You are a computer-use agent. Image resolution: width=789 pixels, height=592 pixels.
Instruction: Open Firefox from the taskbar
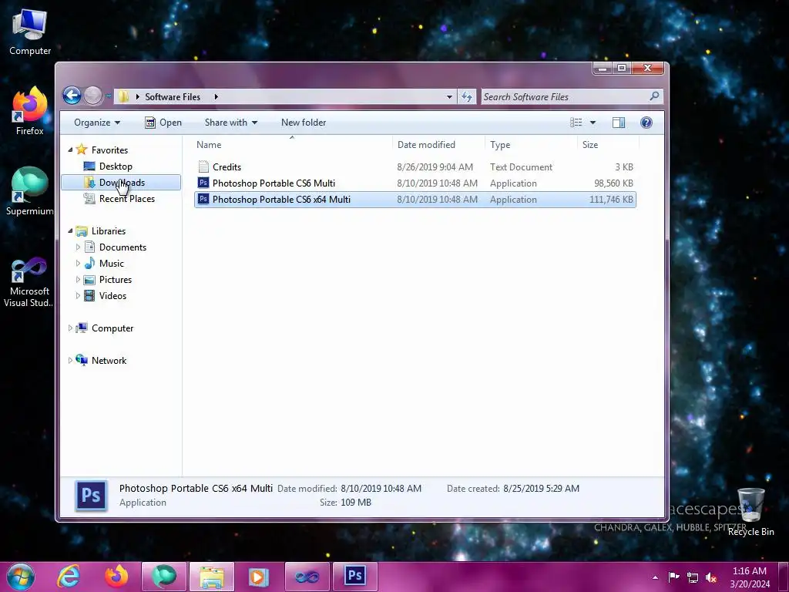[116, 577]
